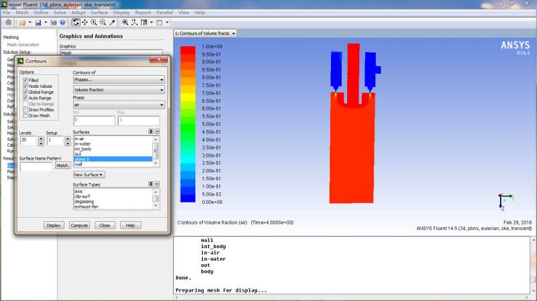The width and height of the screenshot is (537, 301).
Task: Click Mesh Generation in navigation tree
Action: click(x=23, y=44)
